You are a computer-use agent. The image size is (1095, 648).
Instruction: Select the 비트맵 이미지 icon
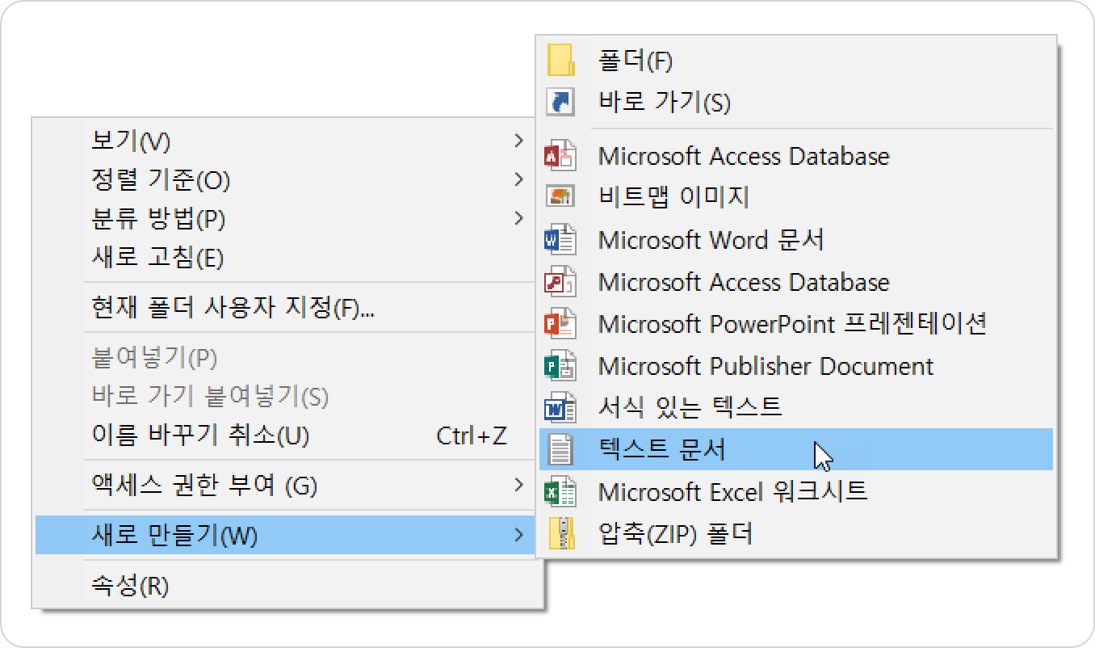pyautogui.click(x=560, y=196)
